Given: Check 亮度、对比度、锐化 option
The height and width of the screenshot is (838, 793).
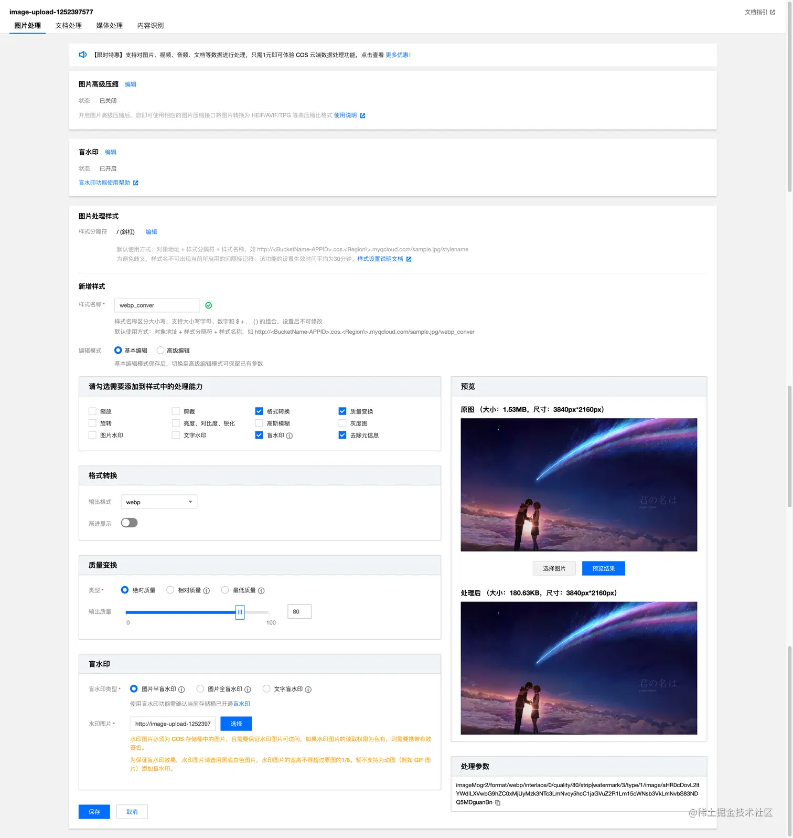Looking at the screenshot, I should pyautogui.click(x=176, y=423).
